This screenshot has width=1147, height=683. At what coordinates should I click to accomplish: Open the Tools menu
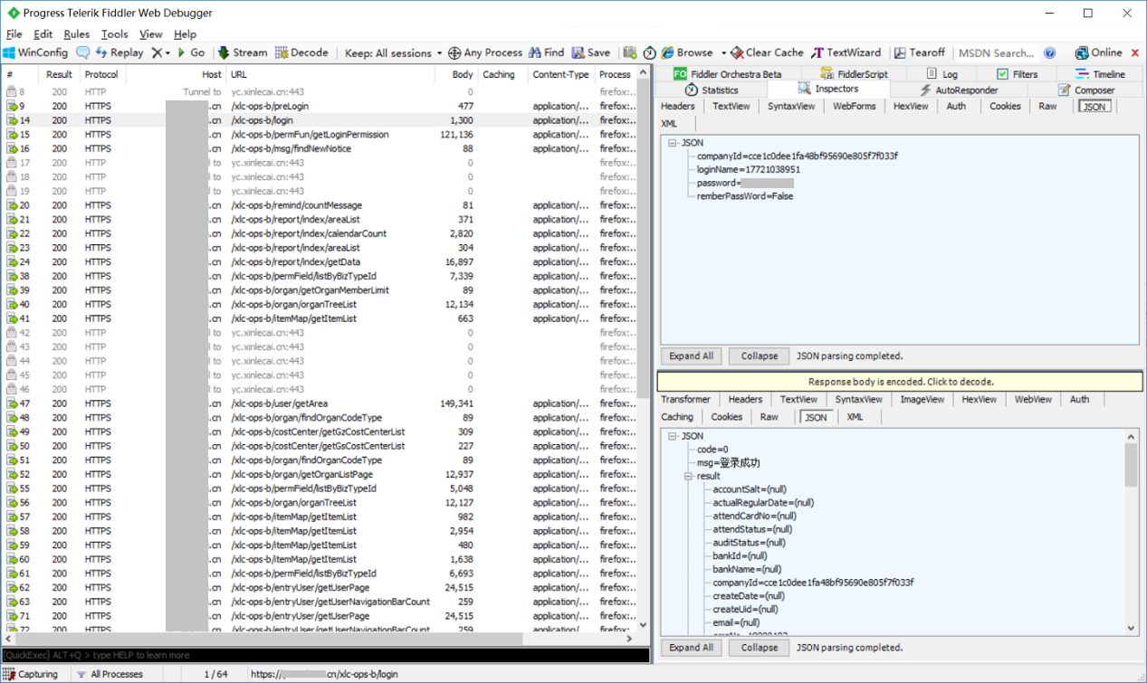click(114, 34)
